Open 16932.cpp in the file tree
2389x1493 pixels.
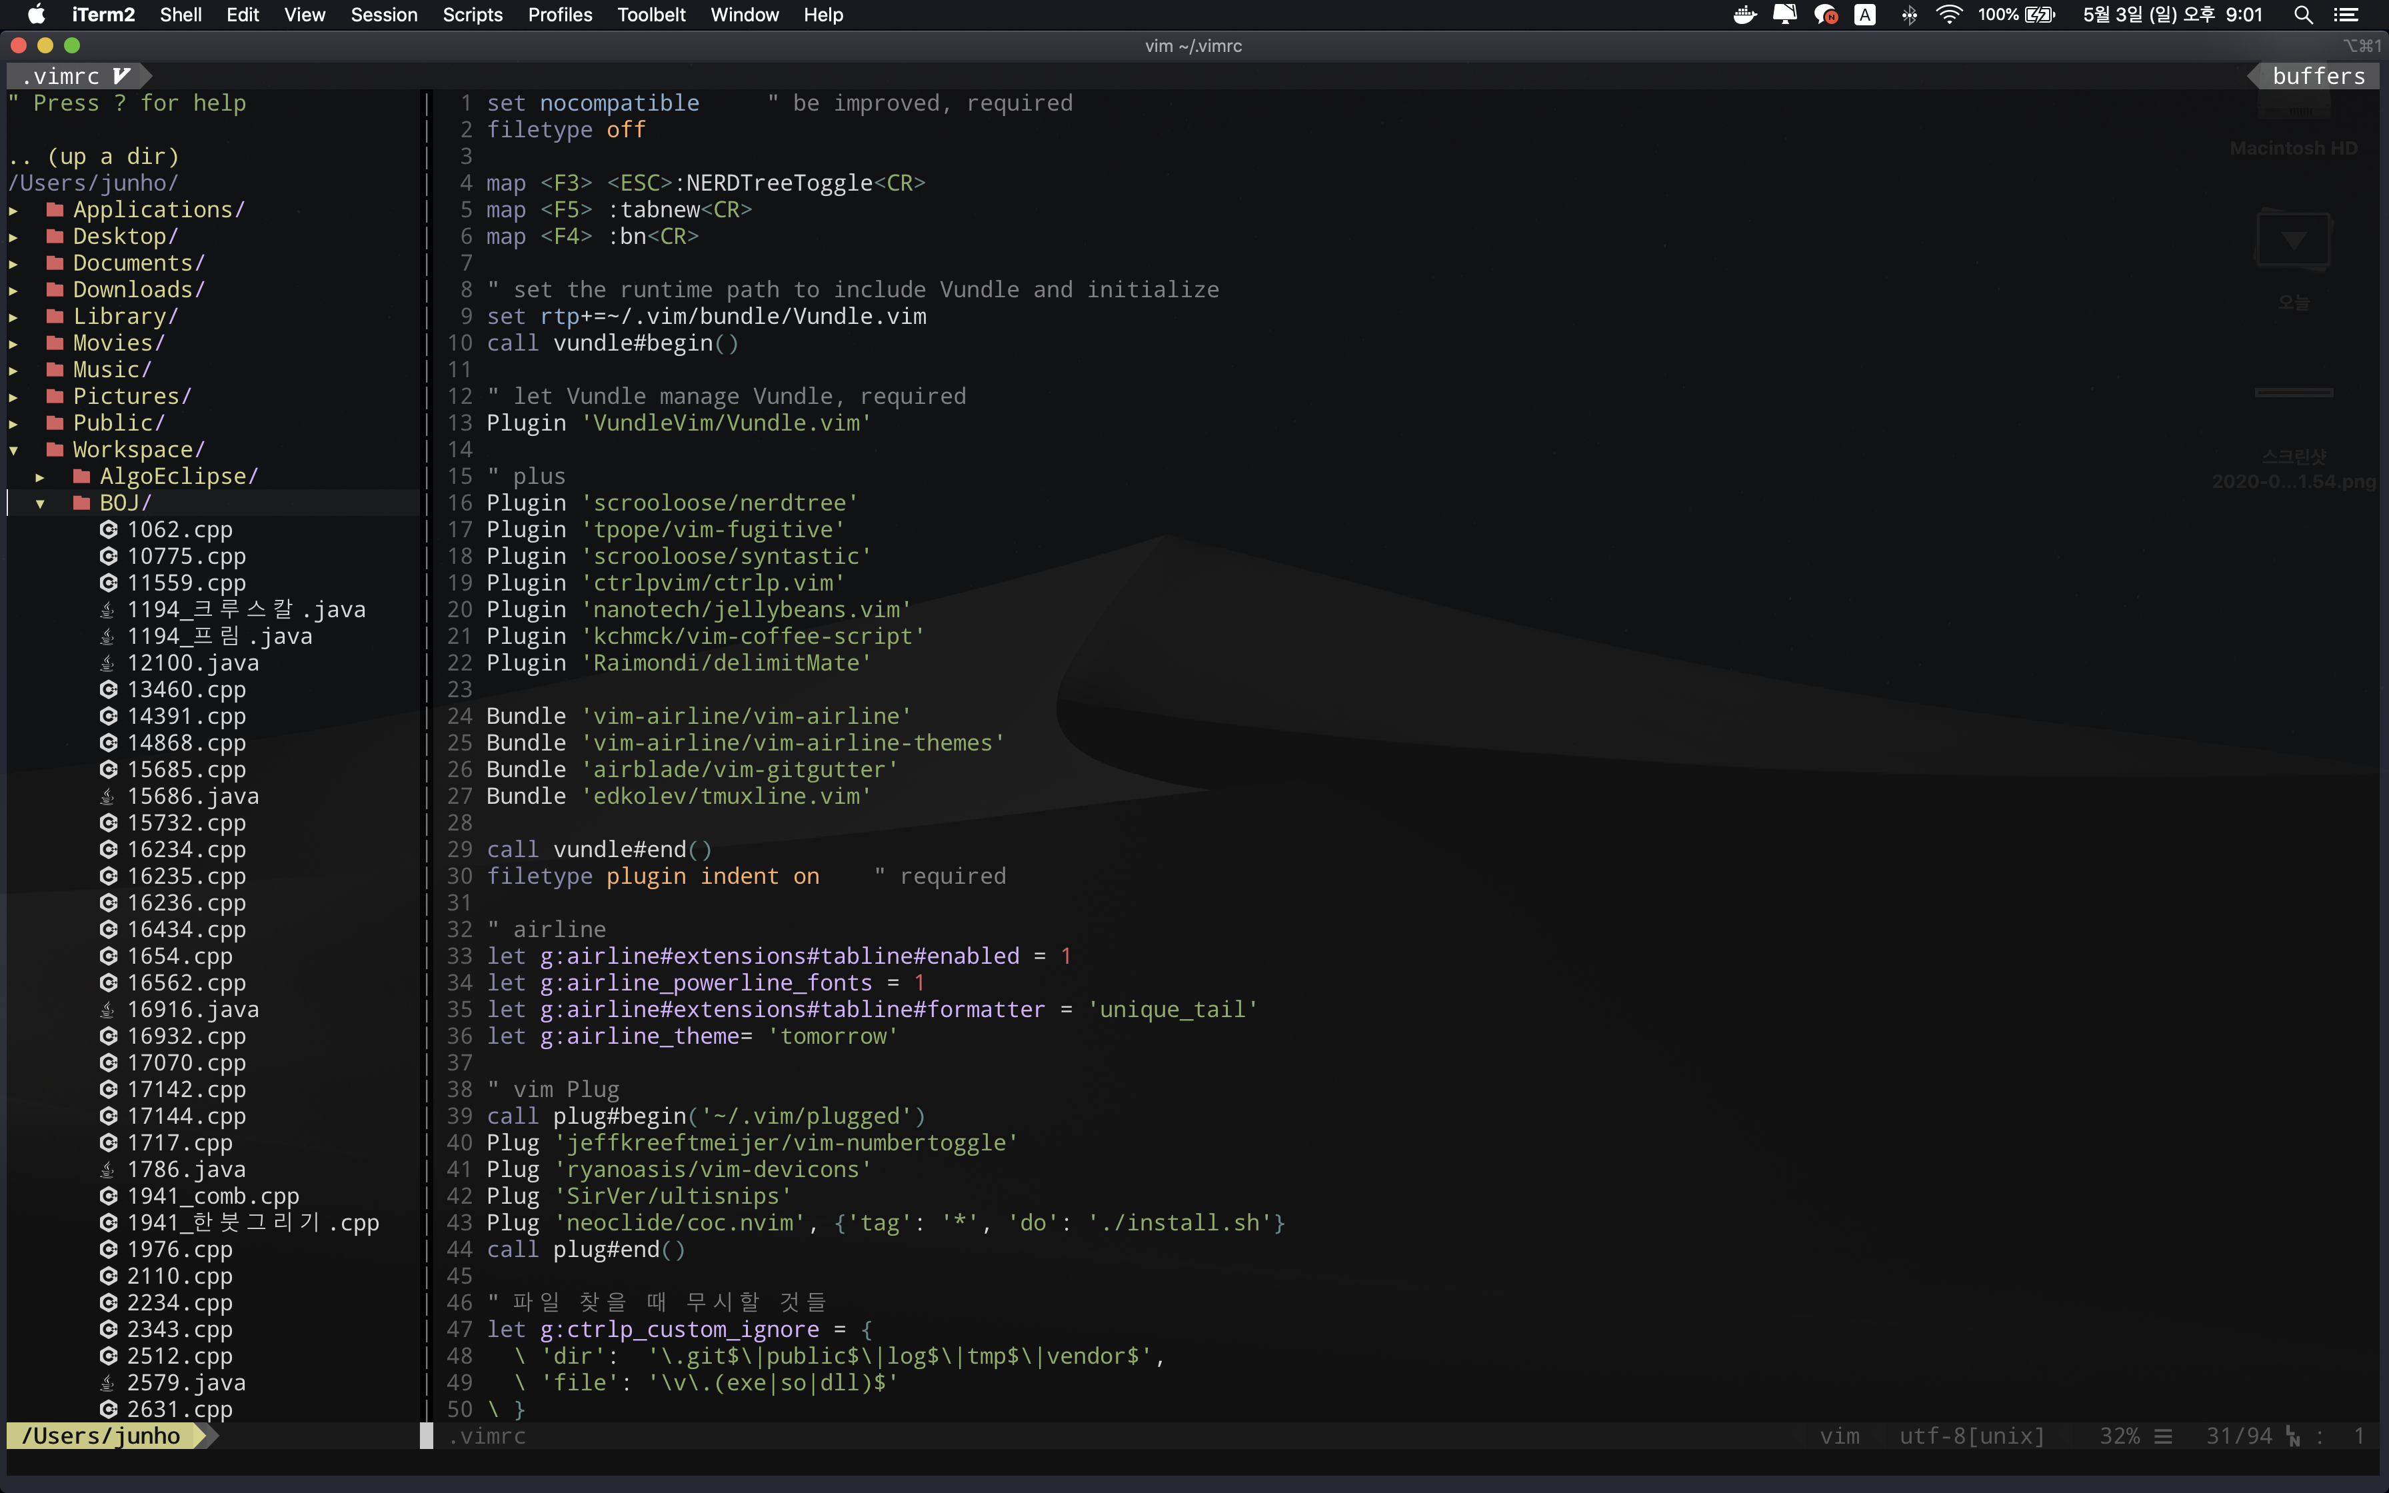tap(185, 1037)
